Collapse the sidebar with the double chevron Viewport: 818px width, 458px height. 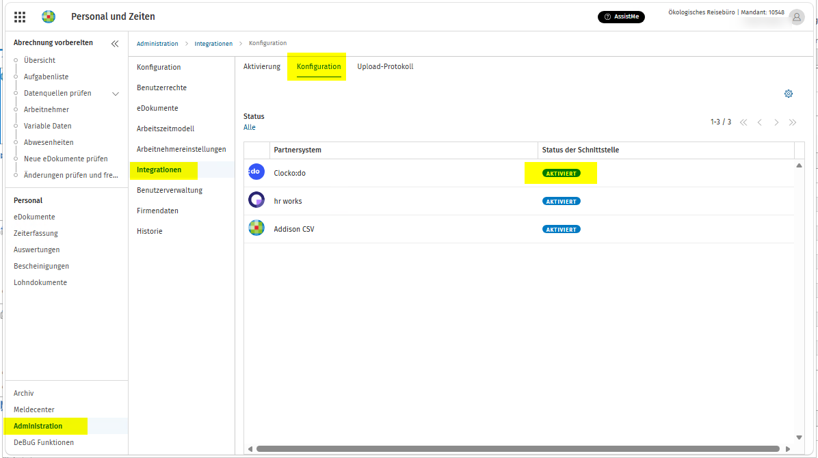coord(115,44)
